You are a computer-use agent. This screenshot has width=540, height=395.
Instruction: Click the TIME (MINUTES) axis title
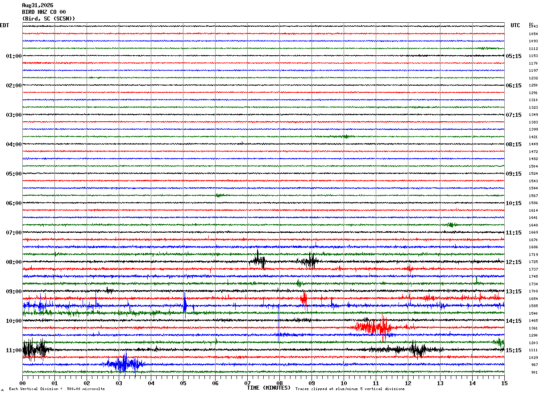click(x=269, y=388)
